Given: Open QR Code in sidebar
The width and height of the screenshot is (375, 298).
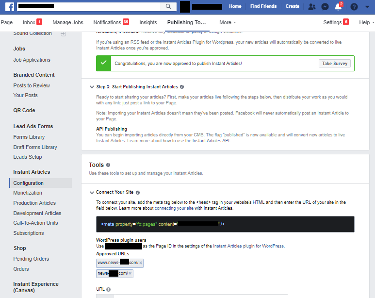Looking at the screenshot, I should (24, 110).
